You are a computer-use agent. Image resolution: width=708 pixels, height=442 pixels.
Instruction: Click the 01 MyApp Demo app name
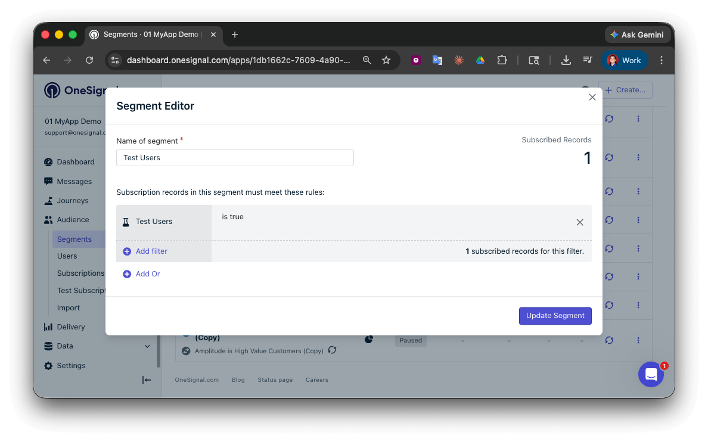[73, 122]
